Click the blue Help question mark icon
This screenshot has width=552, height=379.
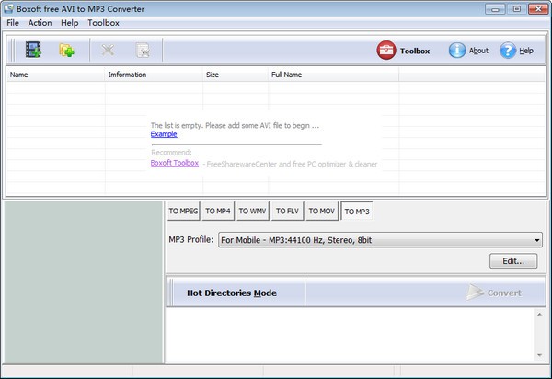508,51
